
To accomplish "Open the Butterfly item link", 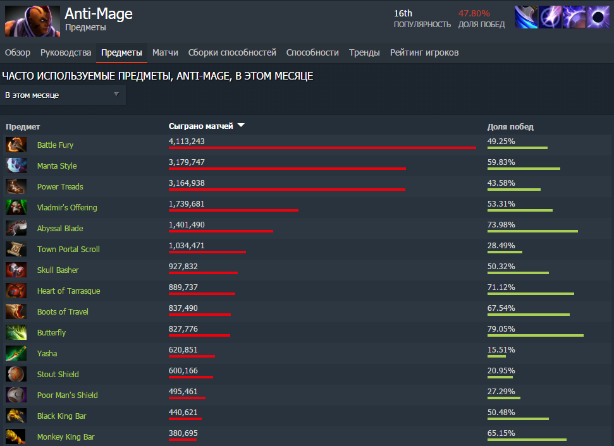I will [51, 332].
